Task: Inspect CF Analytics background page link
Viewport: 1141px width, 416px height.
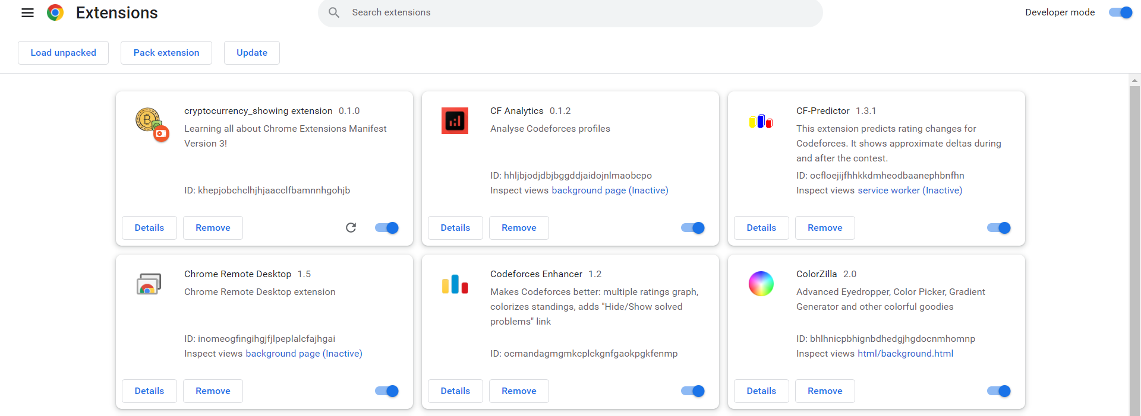Action: (610, 190)
